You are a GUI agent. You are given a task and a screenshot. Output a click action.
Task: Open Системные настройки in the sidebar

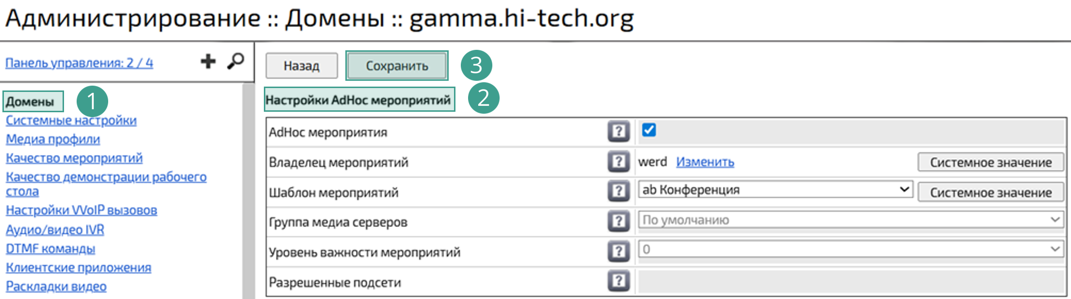pyautogui.click(x=71, y=120)
